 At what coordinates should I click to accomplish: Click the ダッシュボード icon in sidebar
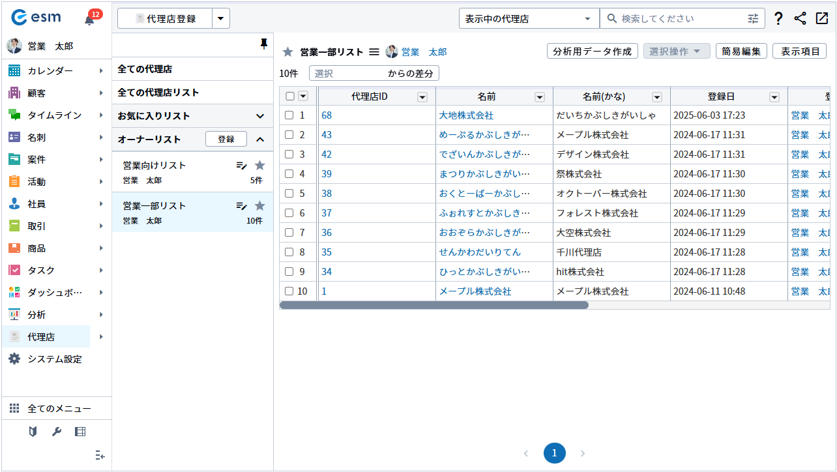click(x=14, y=293)
